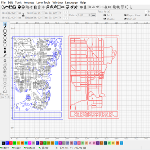Save the project using the floppy icon
Image resolution: width=150 pixels, height=150 pixels.
pyautogui.click(x=11, y=7)
